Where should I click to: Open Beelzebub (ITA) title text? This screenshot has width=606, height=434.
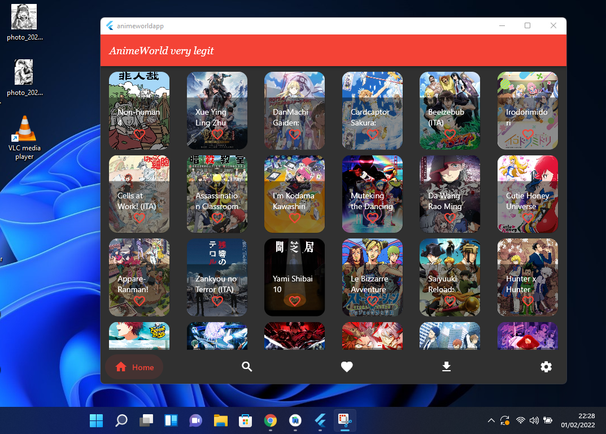click(446, 117)
